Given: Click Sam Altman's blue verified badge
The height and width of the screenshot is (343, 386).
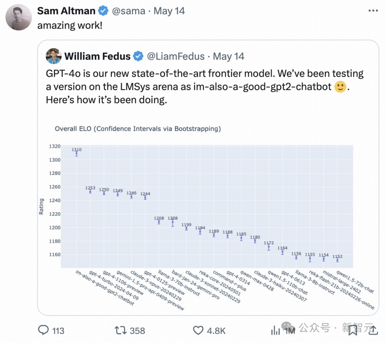Looking at the screenshot, I should 102,11.
